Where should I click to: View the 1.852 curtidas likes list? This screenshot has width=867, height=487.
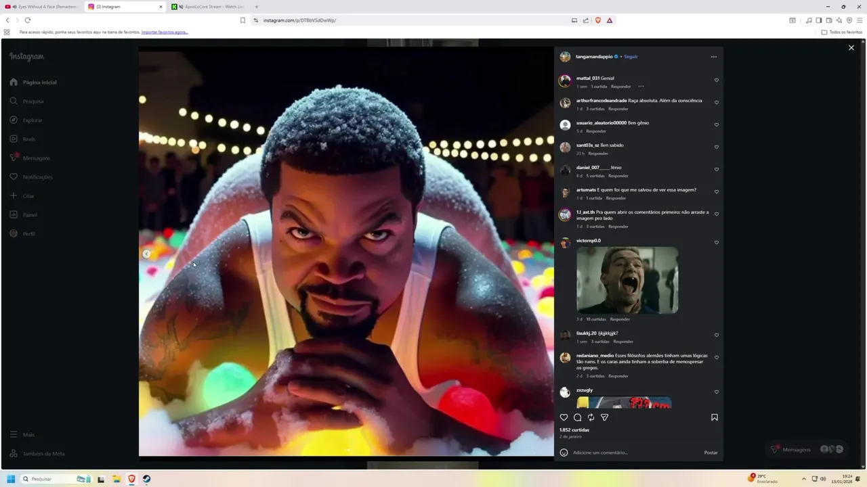pyautogui.click(x=574, y=430)
